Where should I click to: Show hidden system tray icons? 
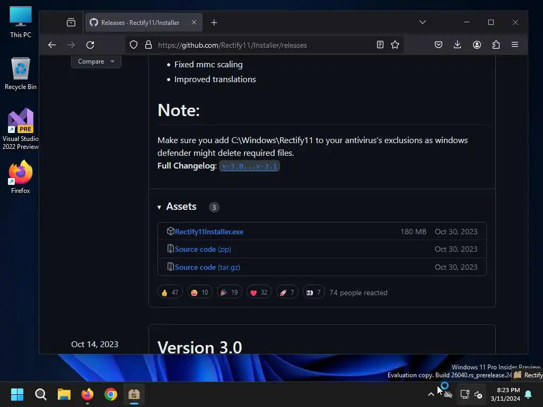[431, 394]
